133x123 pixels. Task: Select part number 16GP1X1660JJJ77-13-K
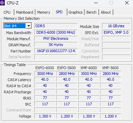tap(56, 51)
